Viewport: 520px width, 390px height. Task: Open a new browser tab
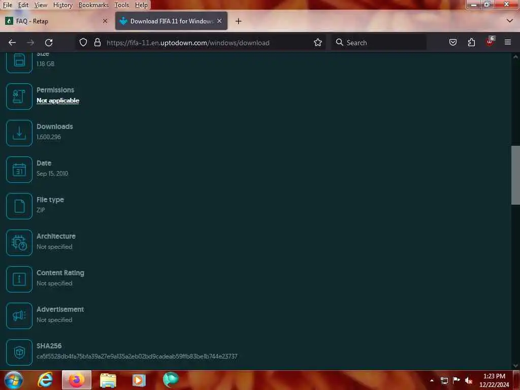pos(239,21)
